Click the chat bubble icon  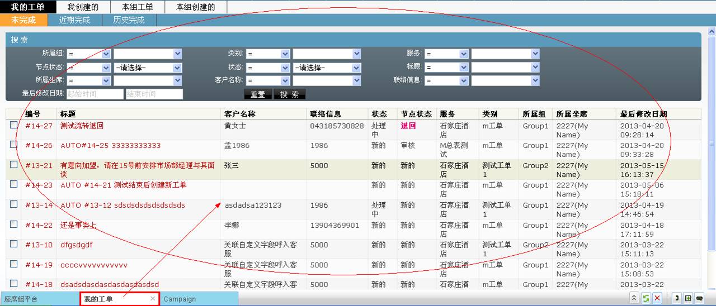(699, 298)
